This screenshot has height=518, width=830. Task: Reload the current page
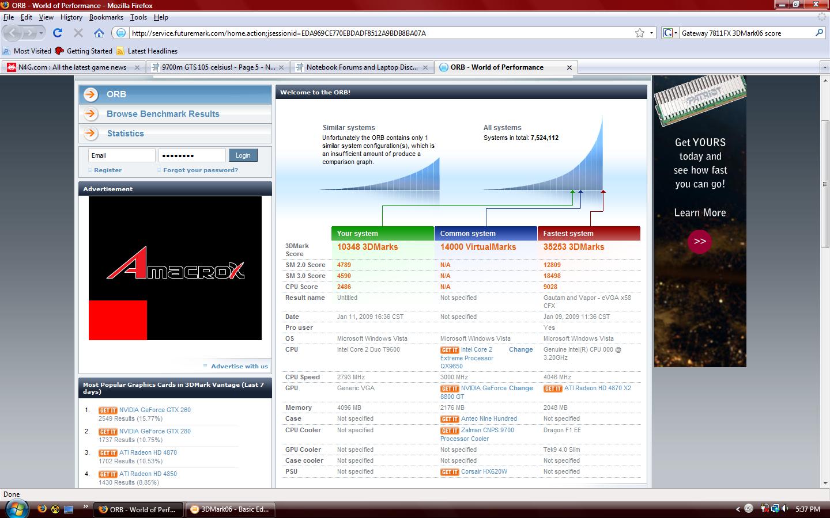tap(57, 33)
